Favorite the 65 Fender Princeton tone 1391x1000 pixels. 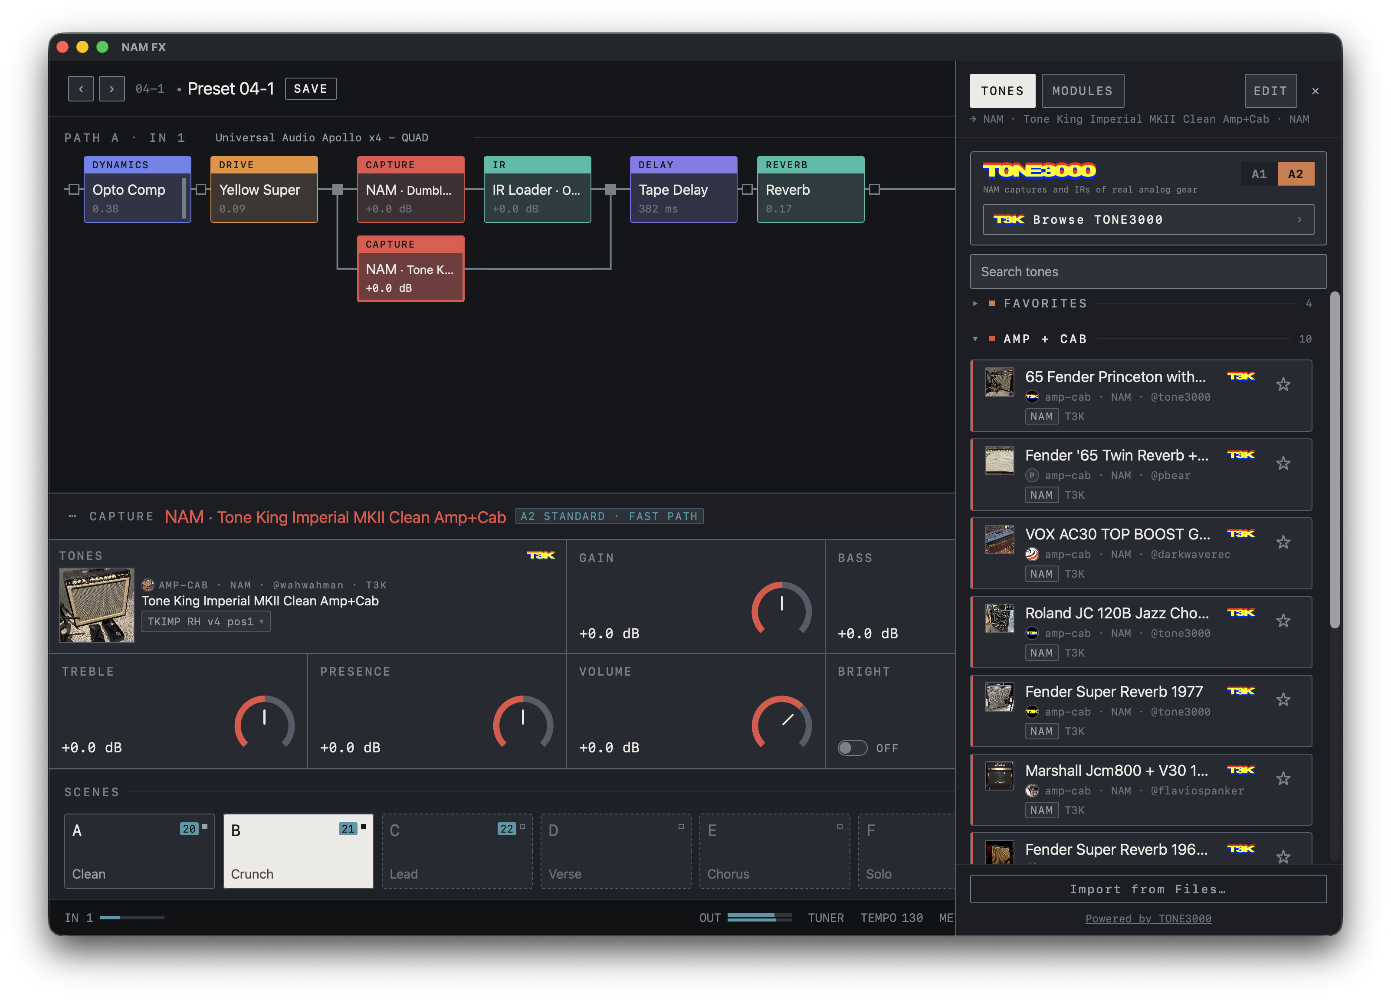click(1283, 384)
